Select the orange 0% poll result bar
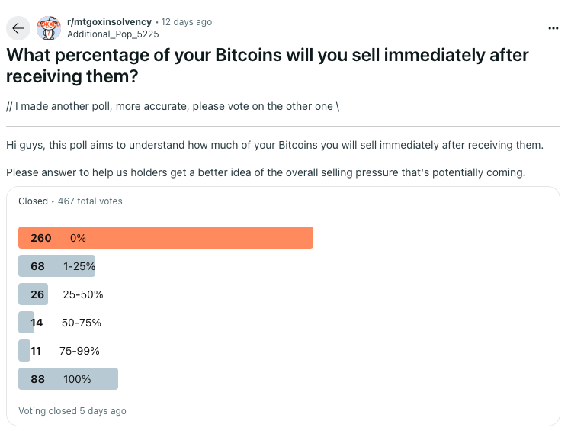This screenshot has width=571, height=431. (165, 238)
